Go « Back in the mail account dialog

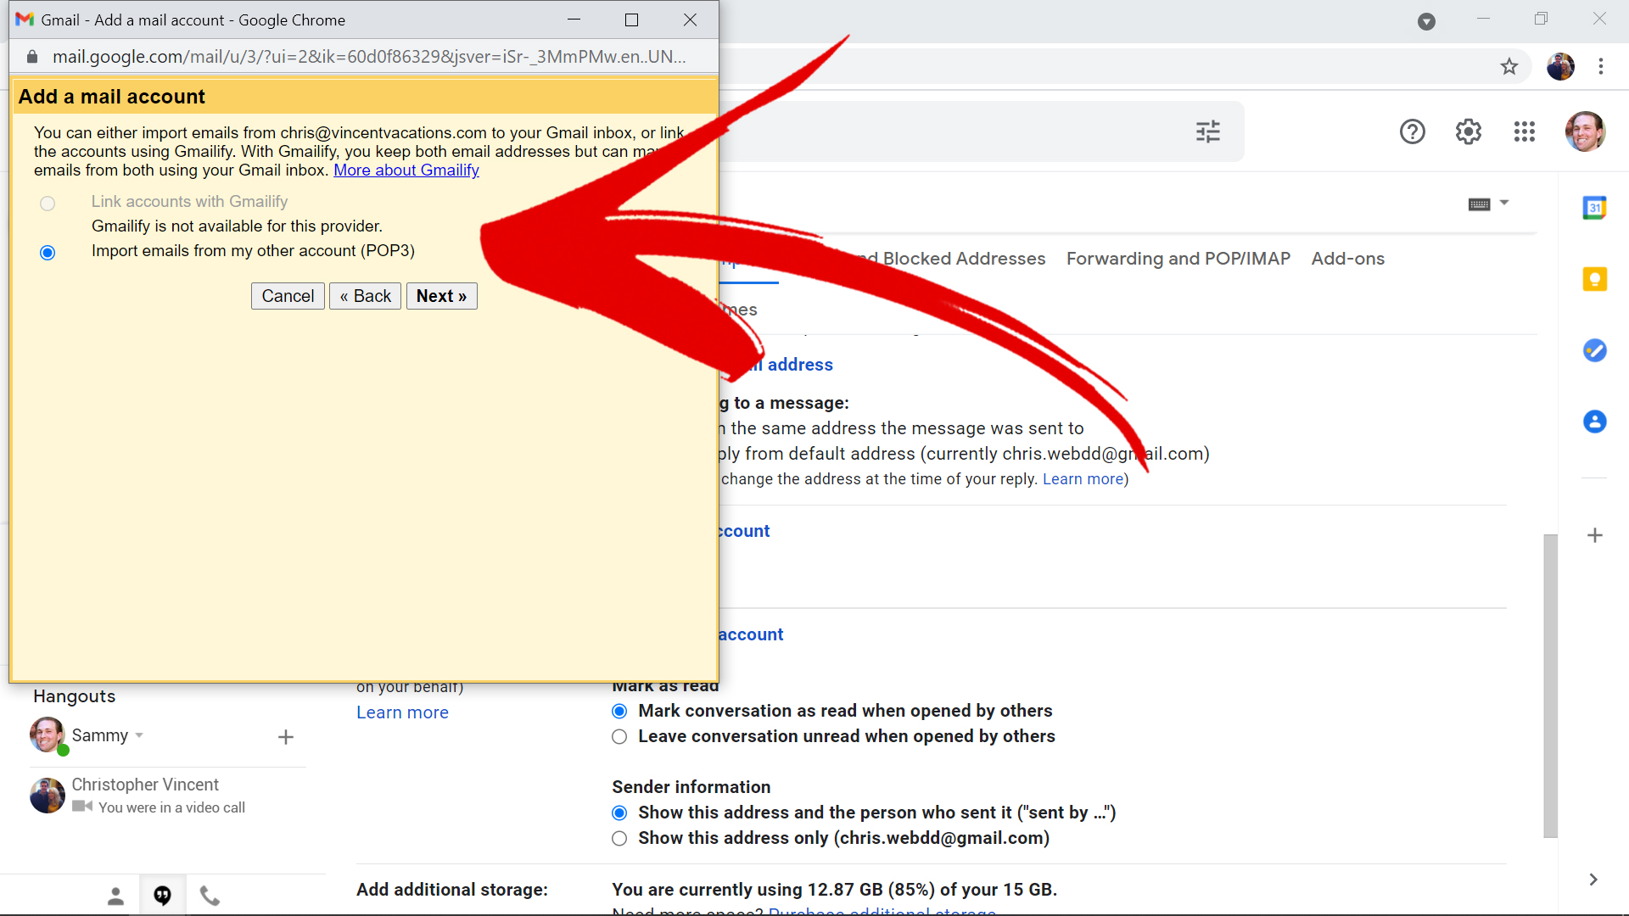click(365, 296)
